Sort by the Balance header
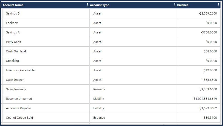 tap(183, 5)
